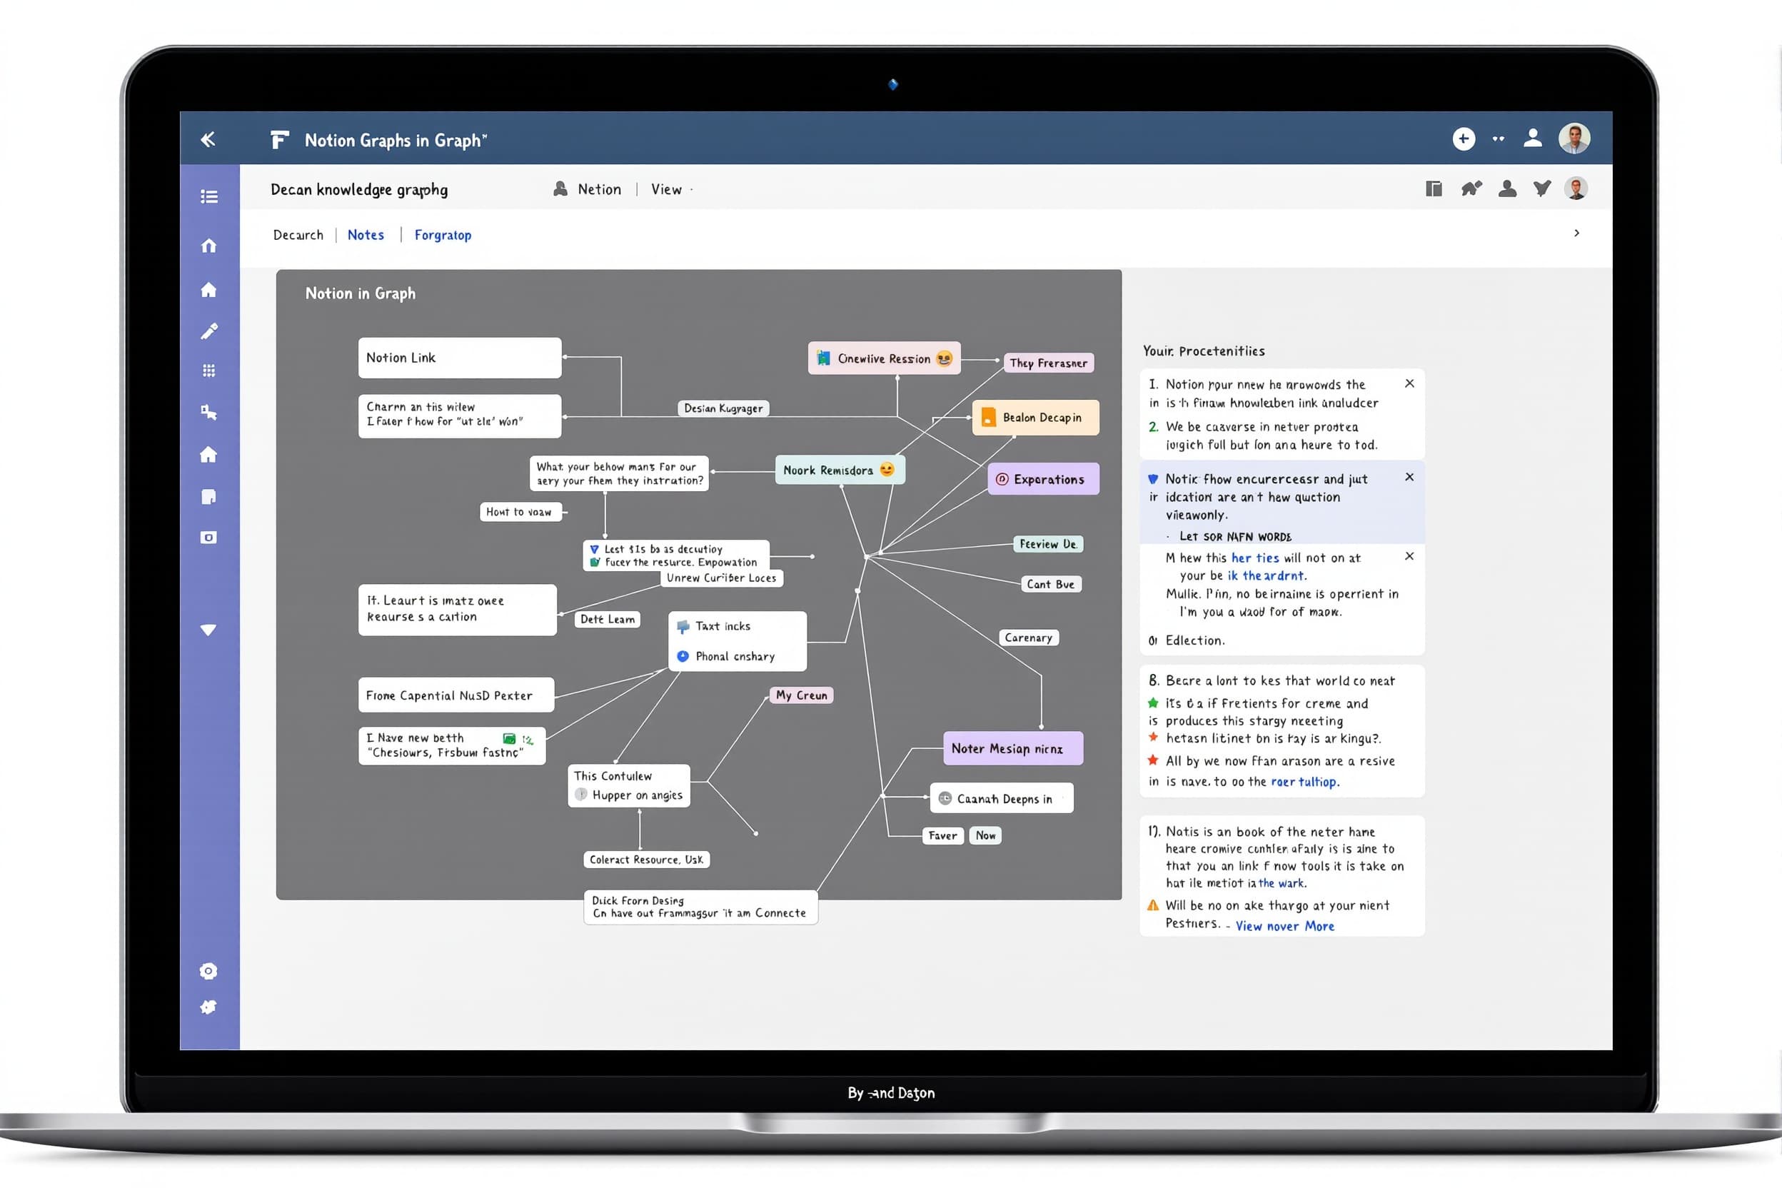Click the Feeview De green tag
The width and height of the screenshot is (1782, 1188).
(x=1049, y=544)
